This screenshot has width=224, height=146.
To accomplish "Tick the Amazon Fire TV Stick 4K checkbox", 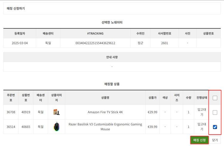I will (x=215, y=112).
